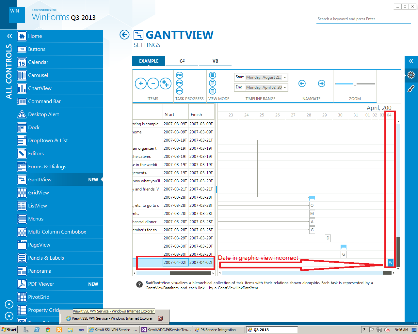Viewport: 418px width, 334px height.
Task: Switch to P6 Service Integration taskbar window
Action: (219, 330)
